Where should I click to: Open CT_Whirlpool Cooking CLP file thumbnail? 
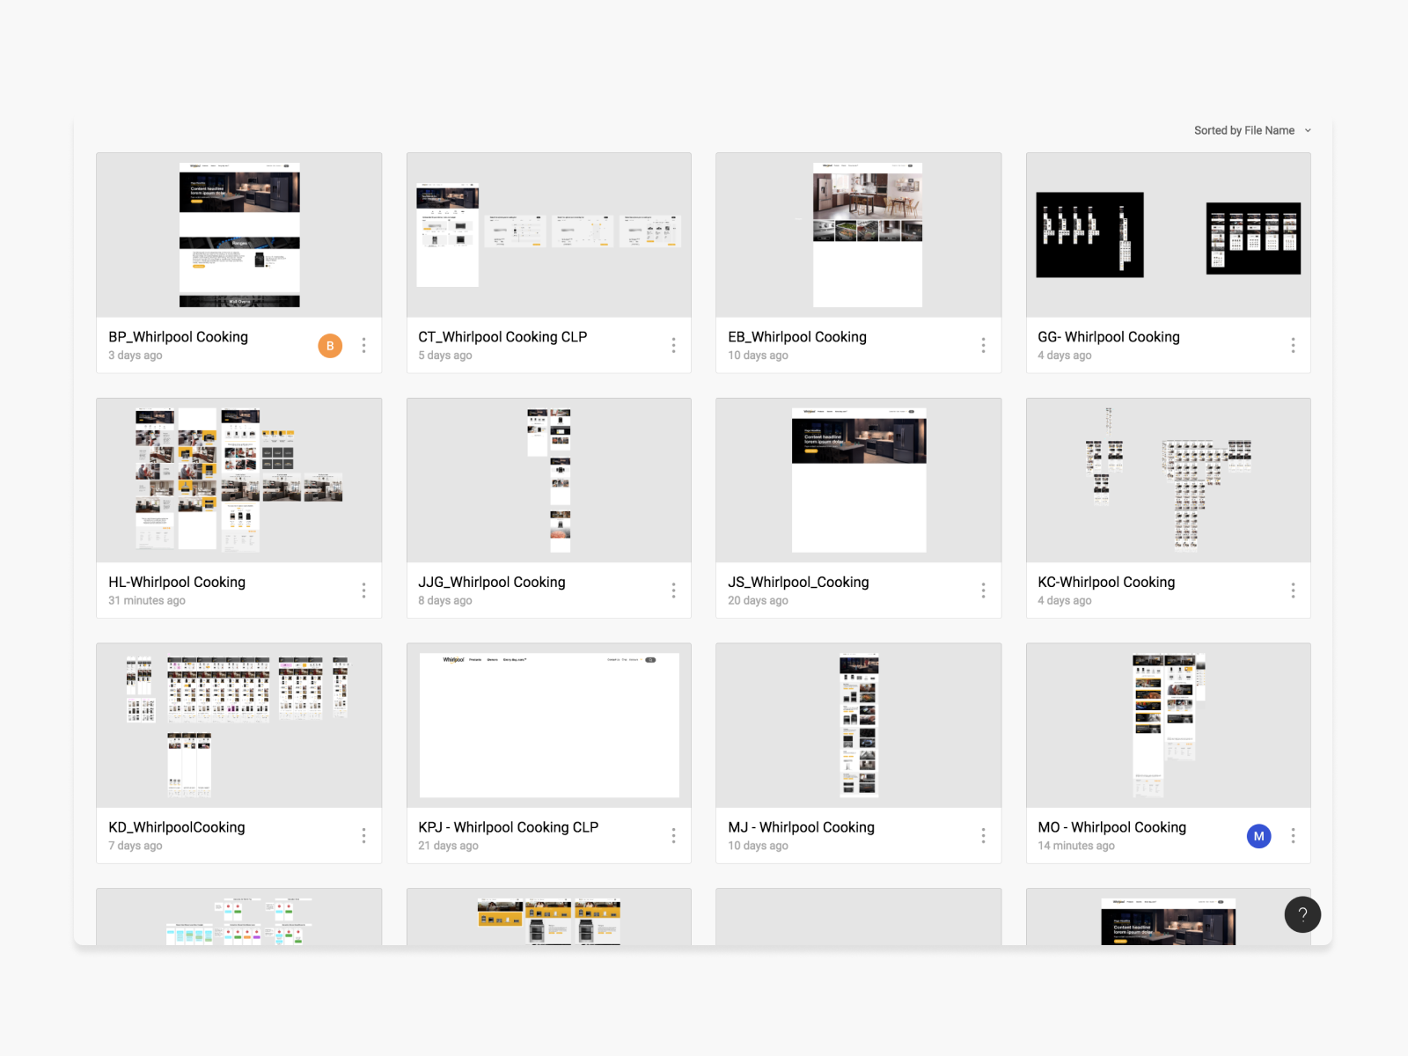click(549, 235)
